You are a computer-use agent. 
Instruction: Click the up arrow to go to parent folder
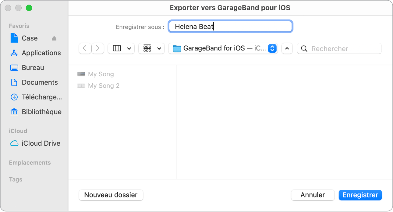tap(287, 48)
